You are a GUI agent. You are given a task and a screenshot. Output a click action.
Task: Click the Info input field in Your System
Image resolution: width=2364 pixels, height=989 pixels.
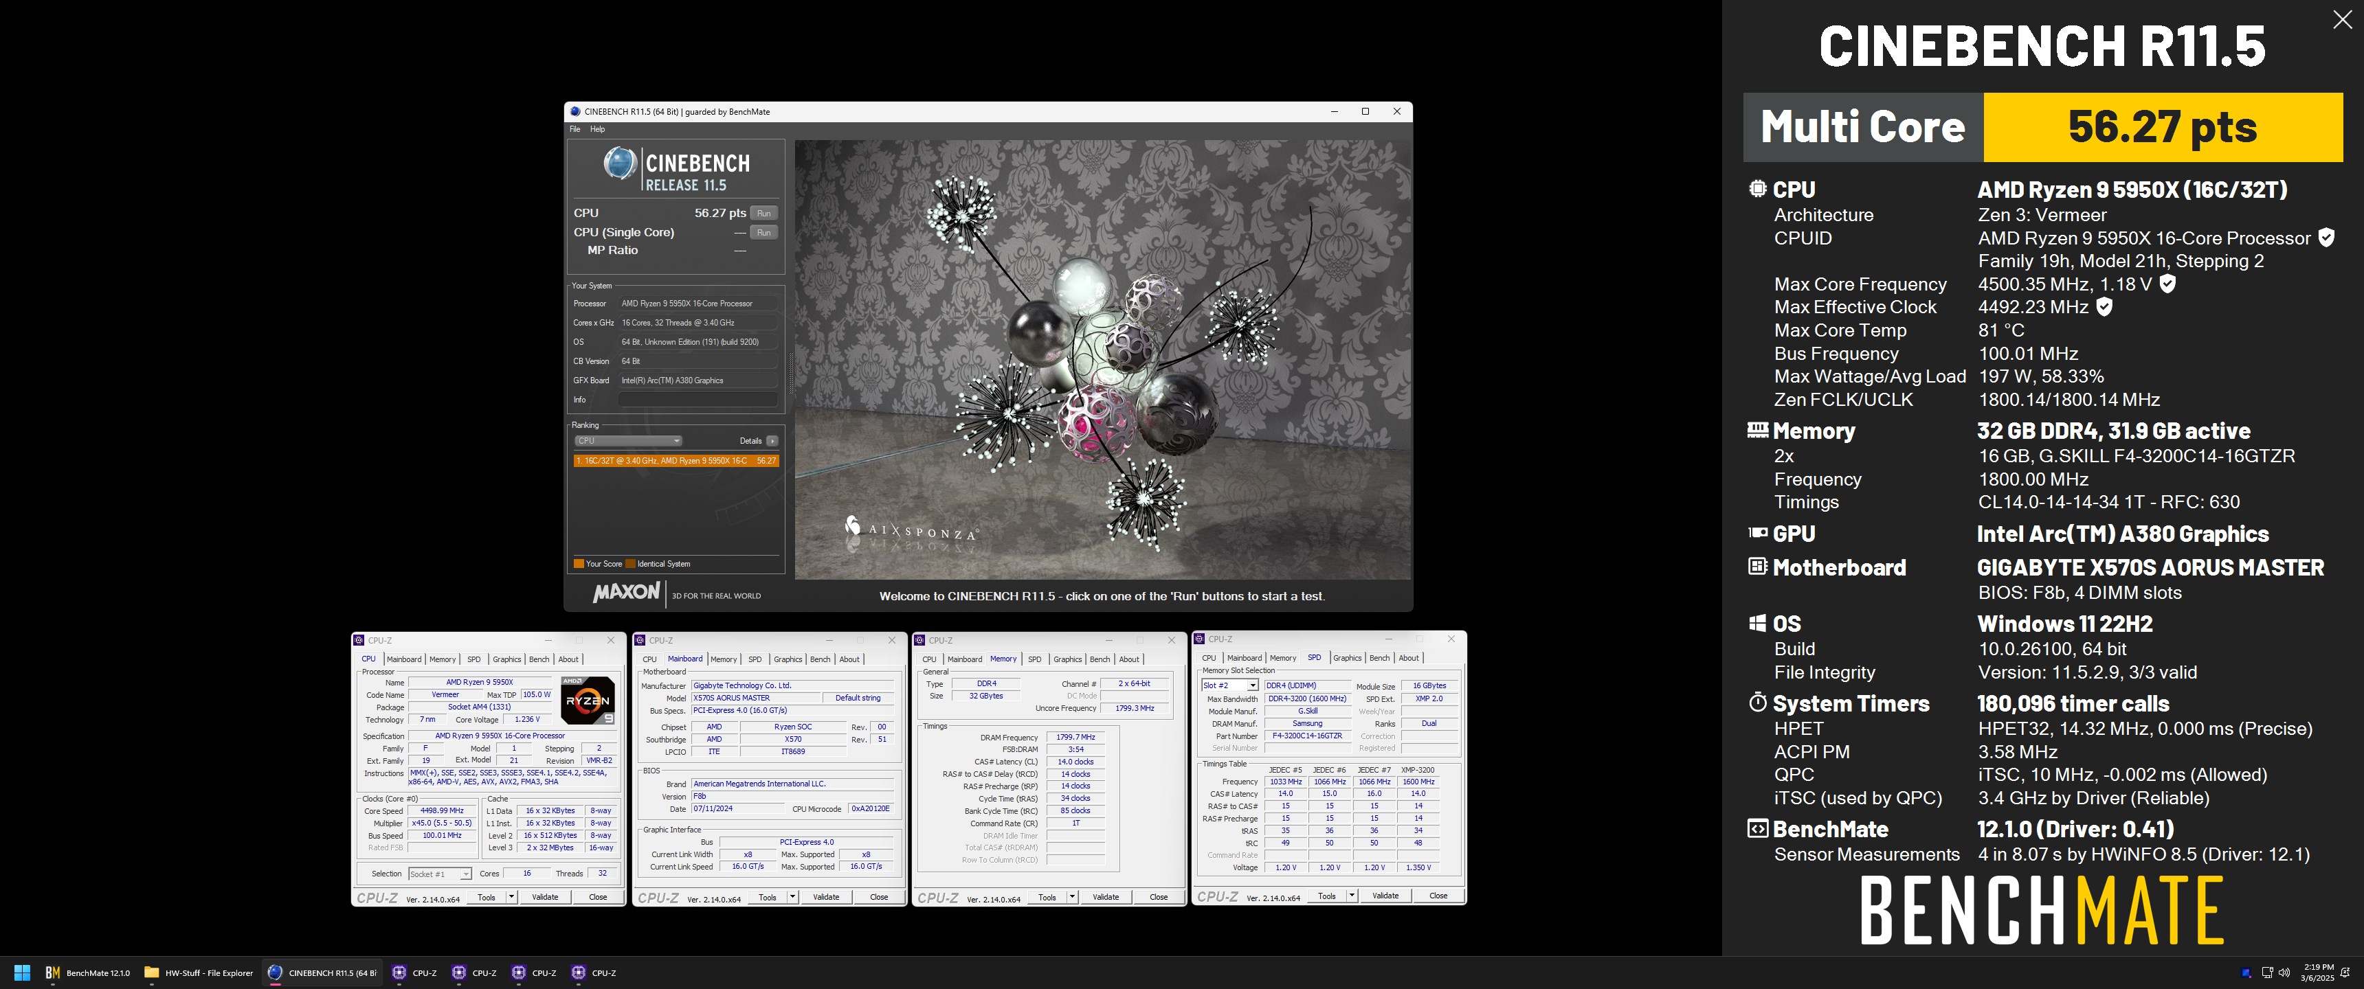click(698, 400)
